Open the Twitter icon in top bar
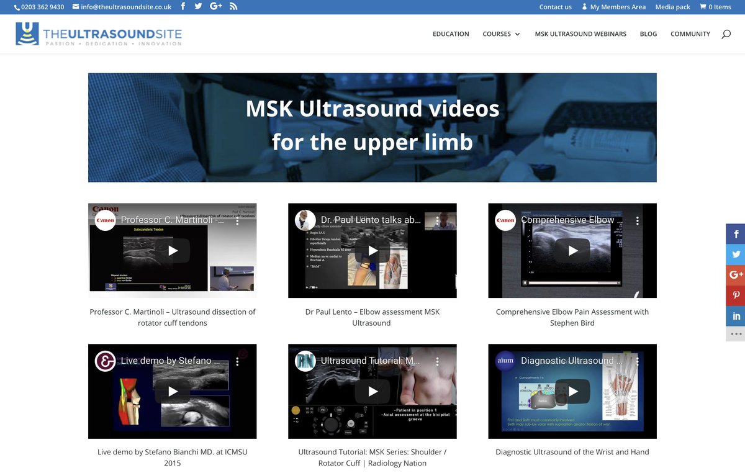The image size is (745, 473). coord(198,7)
